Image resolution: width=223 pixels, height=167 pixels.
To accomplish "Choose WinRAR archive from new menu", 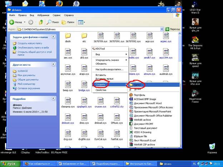I will click(142, 120).
